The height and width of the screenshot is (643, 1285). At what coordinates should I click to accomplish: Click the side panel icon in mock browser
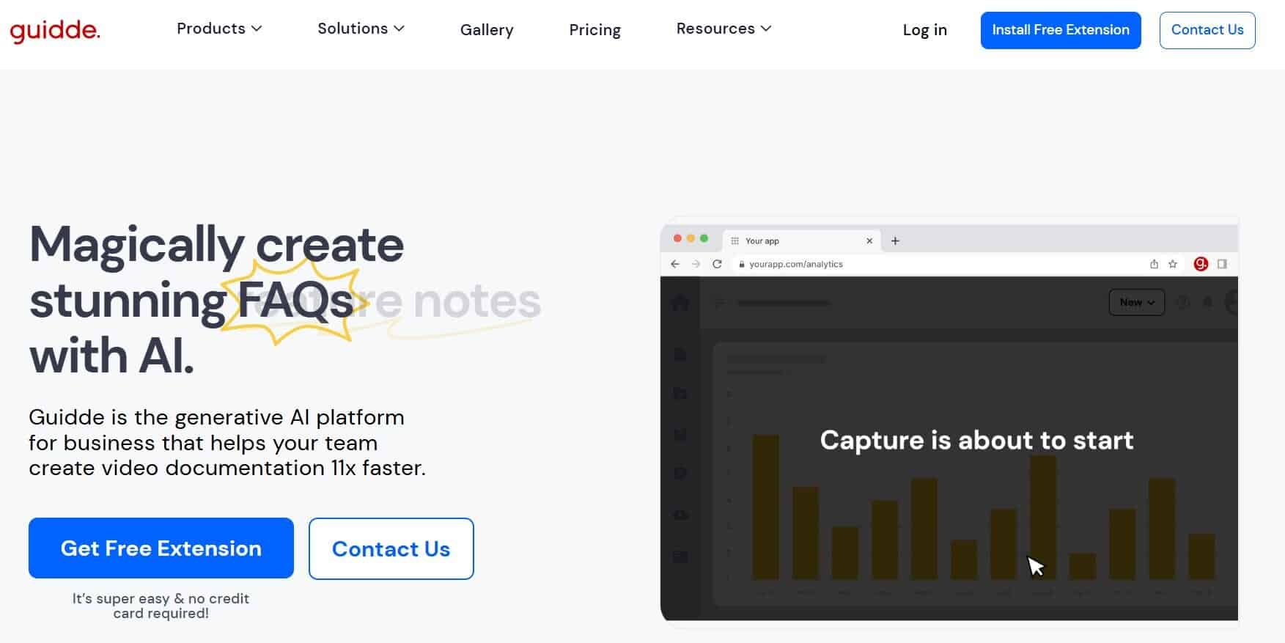pyautogui.click(x=1222, y=264)
